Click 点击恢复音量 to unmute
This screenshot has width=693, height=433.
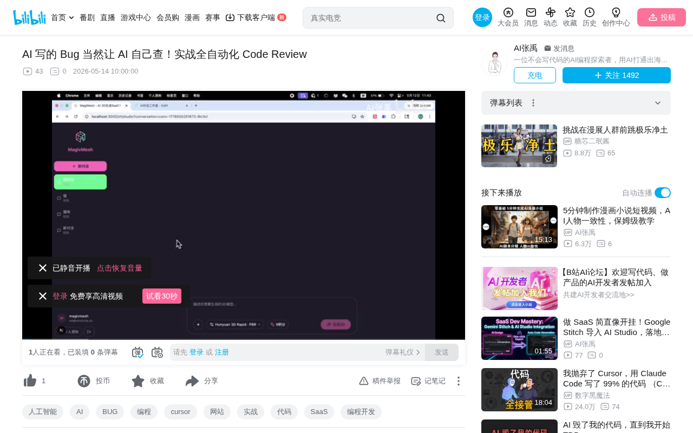pyautogui.click(x=120, y=268)
